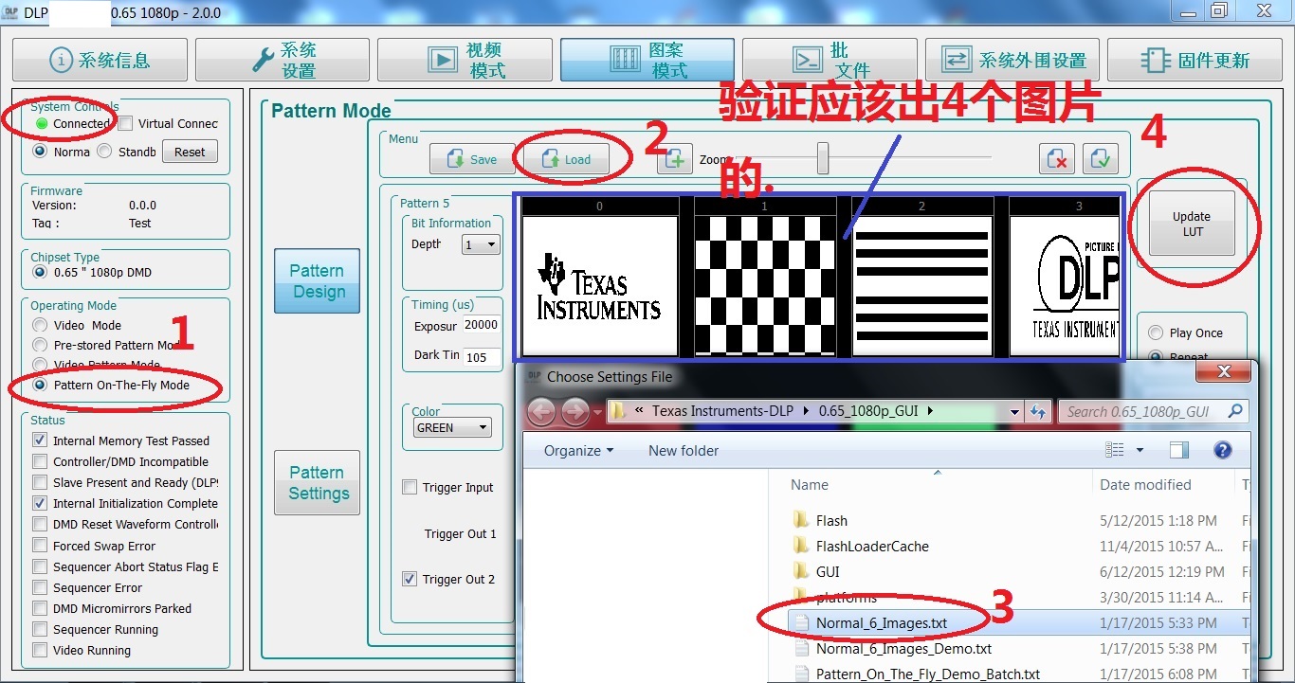Refresh the folder in the file dialog

click(x=1038, y=412)
